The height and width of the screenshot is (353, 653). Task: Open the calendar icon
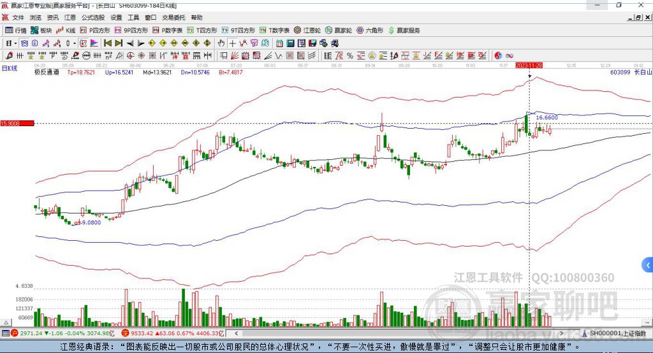pos(279,43)
